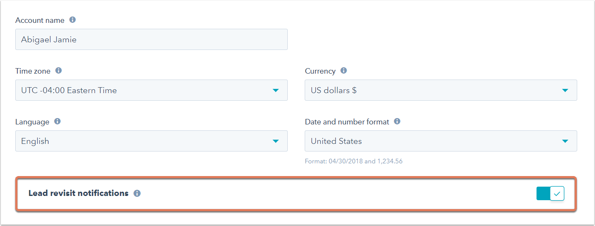Click info icon next to Language label
The width and height of the screenshot is (595, 226).
point(58,121)
